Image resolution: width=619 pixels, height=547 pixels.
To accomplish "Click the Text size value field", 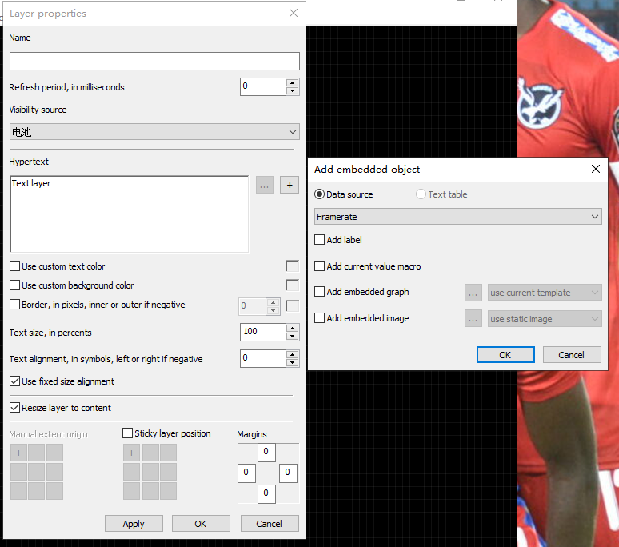I will coord(263,332).
